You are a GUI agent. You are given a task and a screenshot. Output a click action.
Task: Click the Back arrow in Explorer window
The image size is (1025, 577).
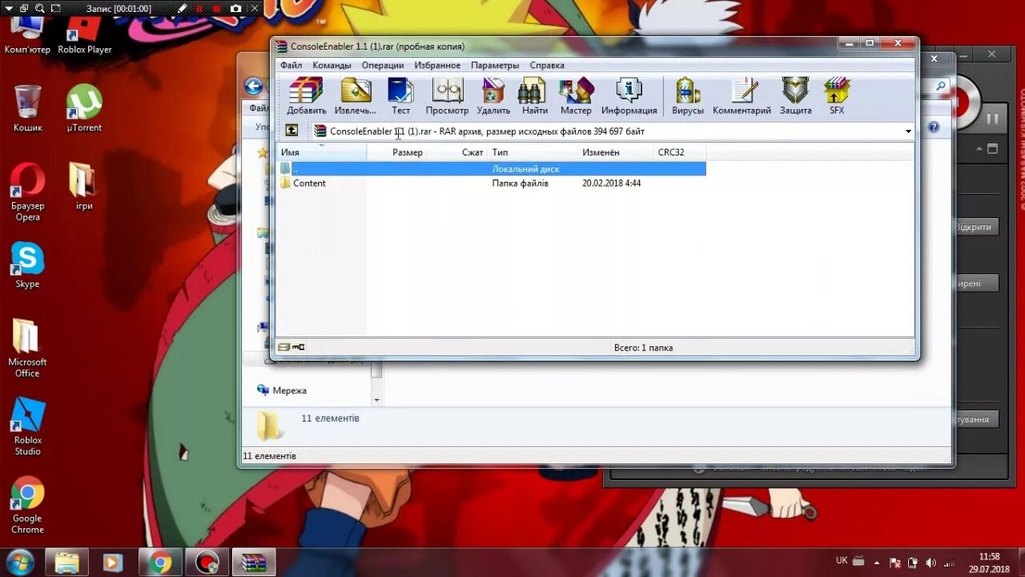point(254,87)
